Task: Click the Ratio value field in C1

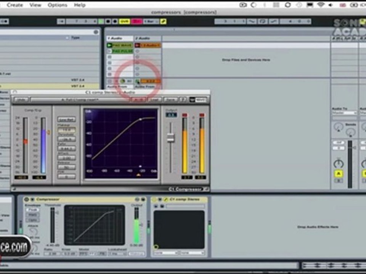Action: click(x=66, y=148)
